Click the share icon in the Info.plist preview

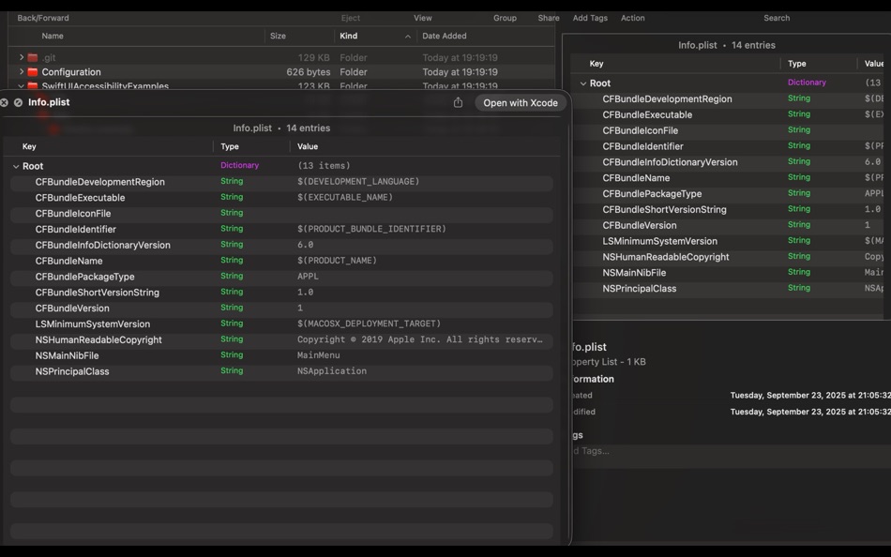coord(458,102)
